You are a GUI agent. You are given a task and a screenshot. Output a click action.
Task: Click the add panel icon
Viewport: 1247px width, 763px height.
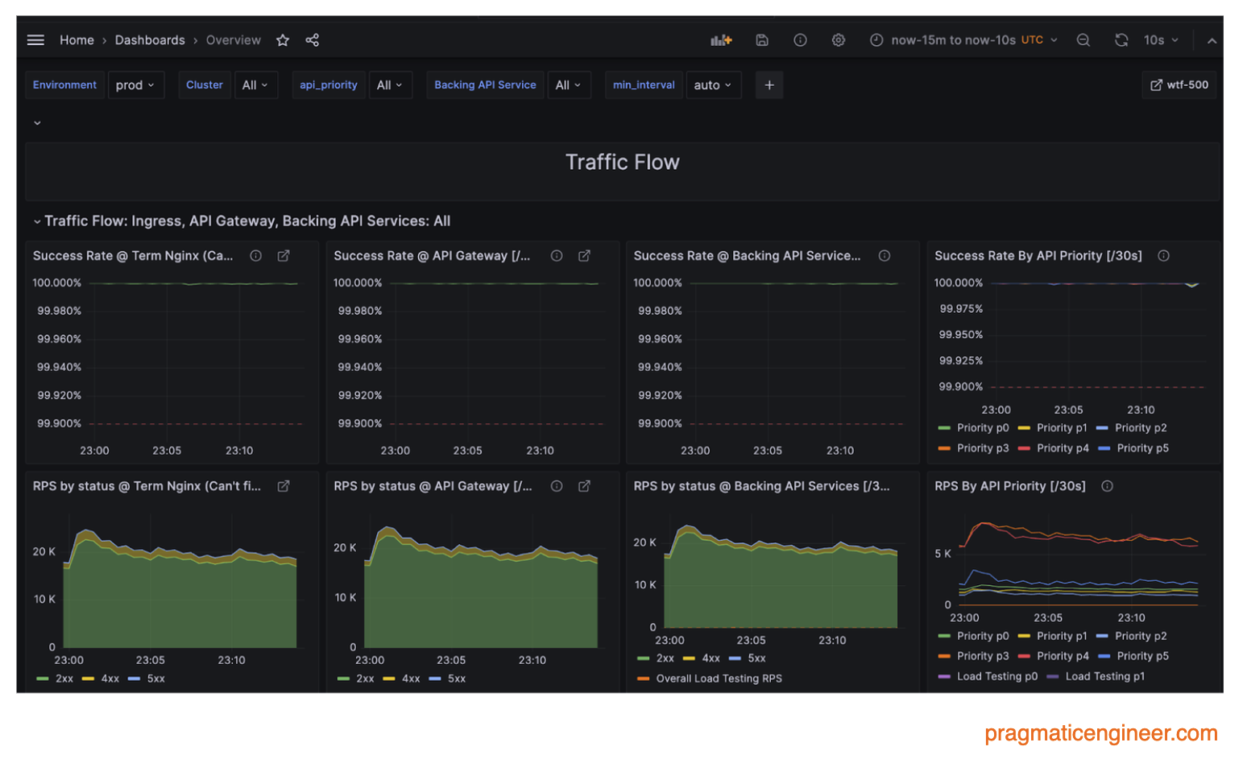click(x=721, y=40)
